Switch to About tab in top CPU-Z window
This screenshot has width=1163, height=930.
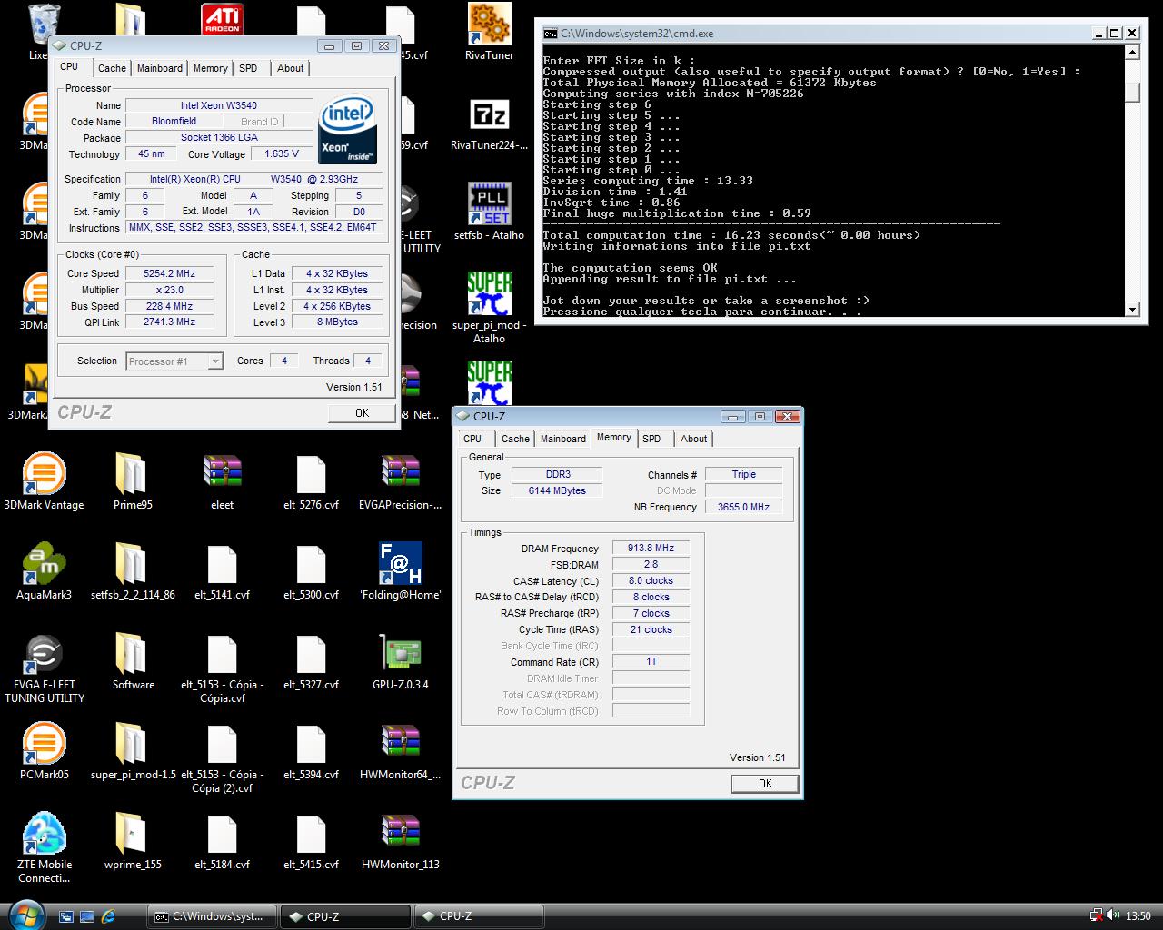point(291,68)
